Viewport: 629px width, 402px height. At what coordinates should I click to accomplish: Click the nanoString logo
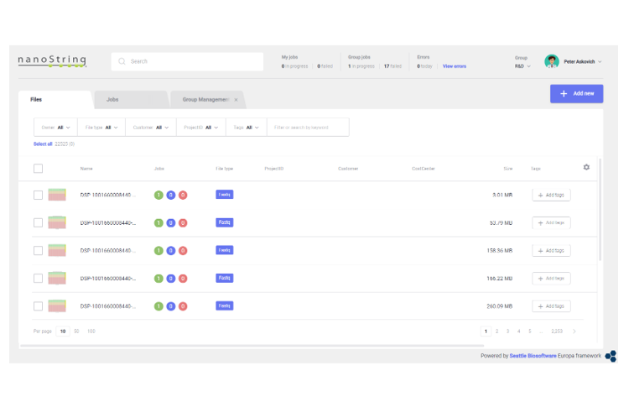[52, 61]
